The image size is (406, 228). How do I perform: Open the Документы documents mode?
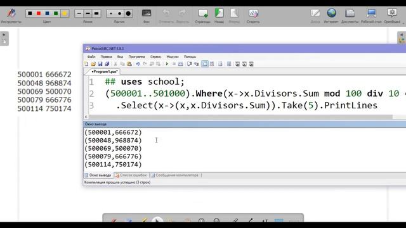click(x=350, y=15)
